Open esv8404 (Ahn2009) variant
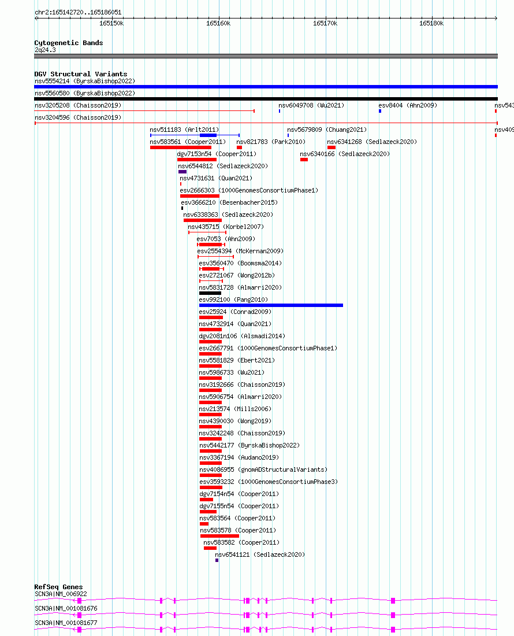The width and height of the screenshot is (514, 636). [408, 105]
